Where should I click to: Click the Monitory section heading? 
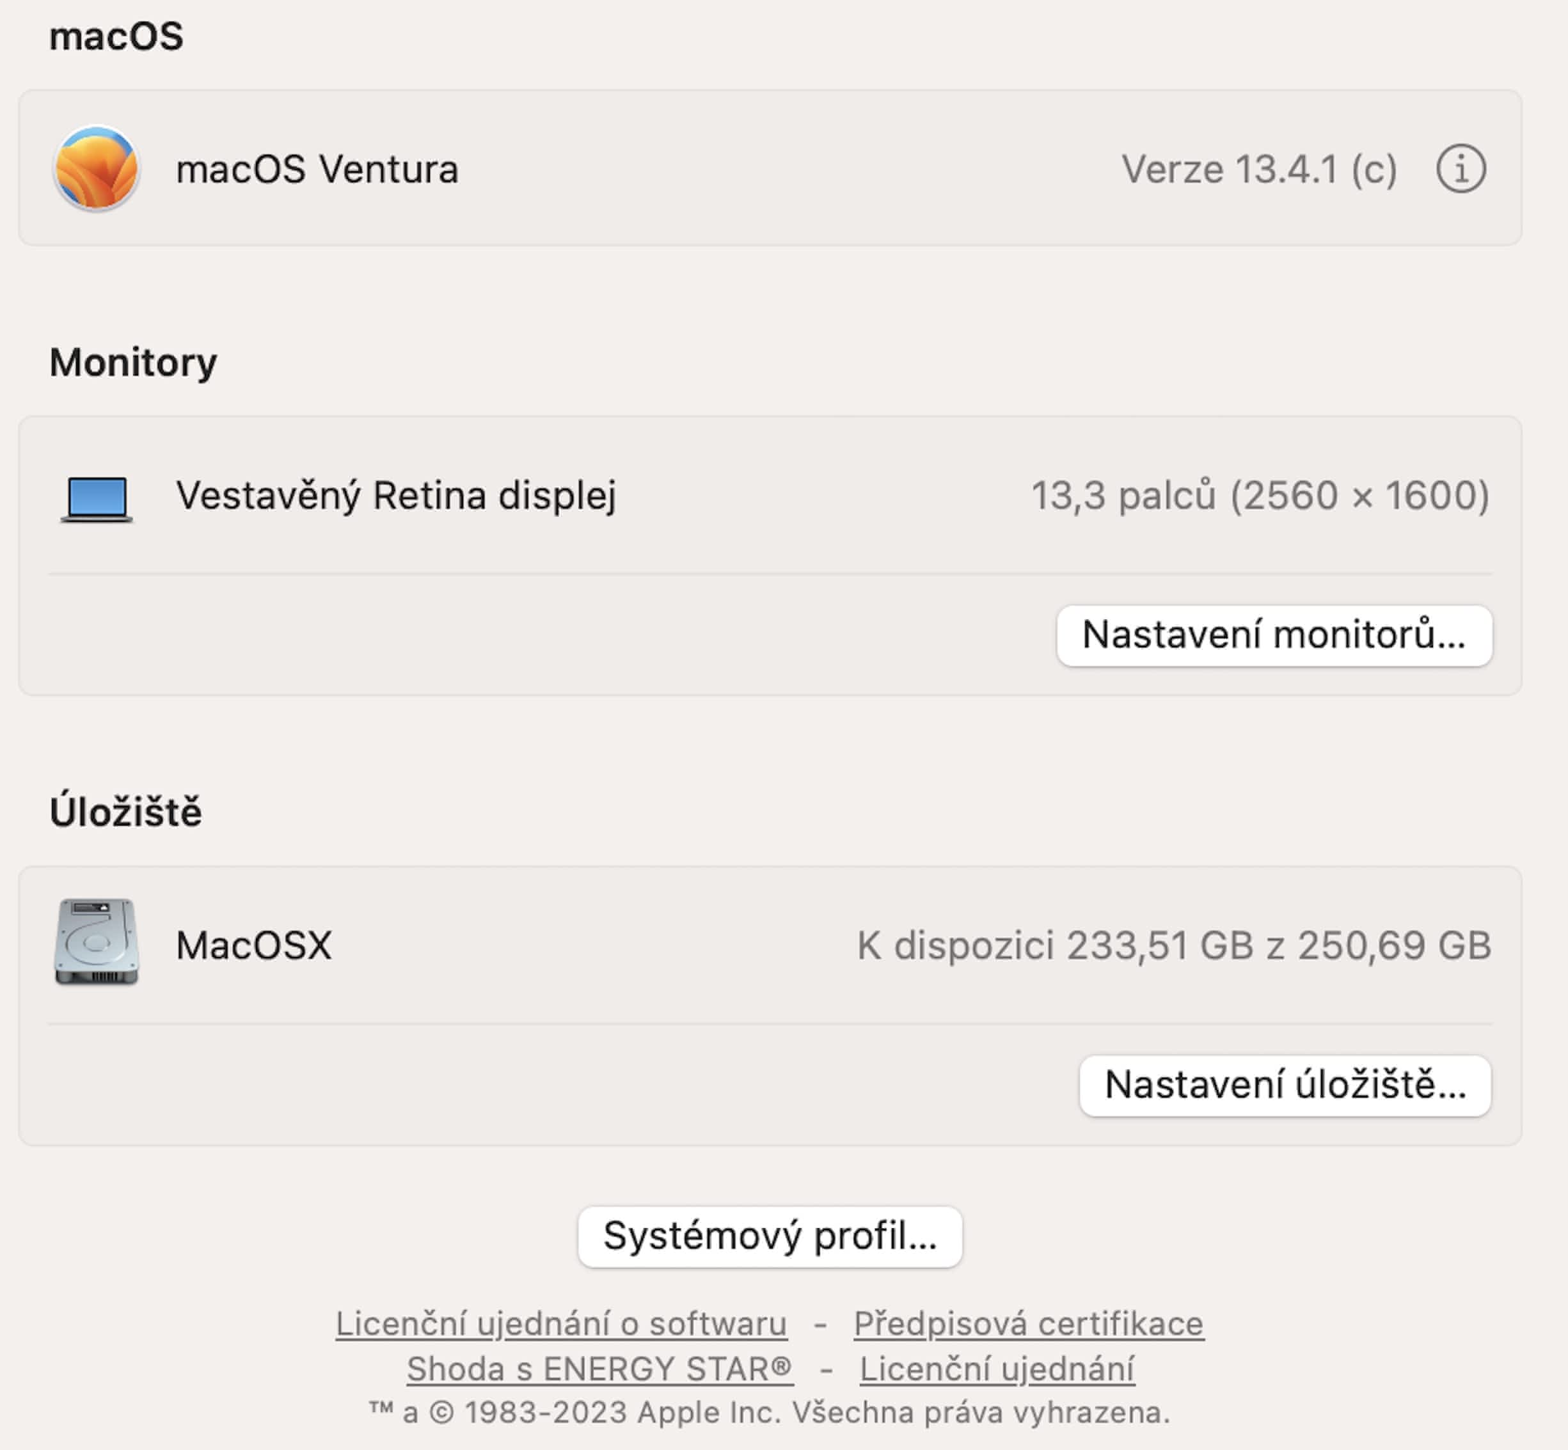point(132,363)
